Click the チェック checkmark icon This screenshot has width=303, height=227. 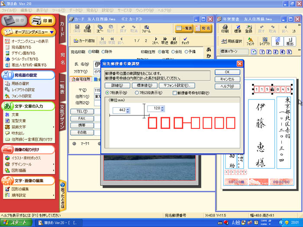(185, 41)
